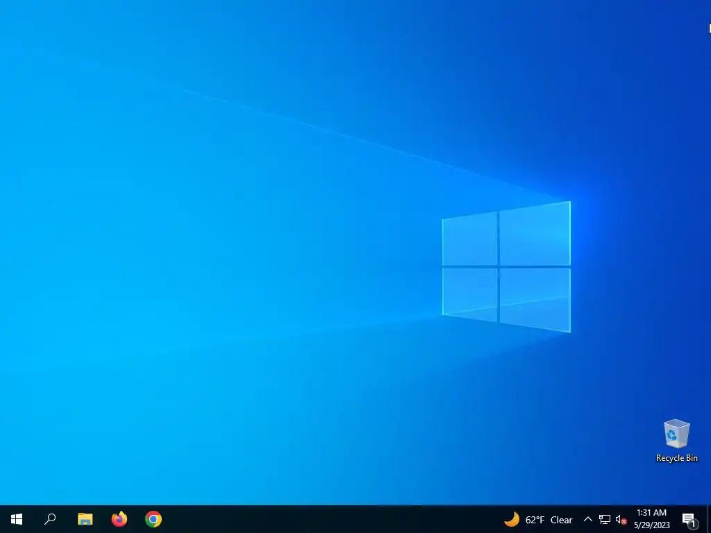Click the Show desktop sliver
The height and width of the screenshot is (533, 711).
[709, 519]
